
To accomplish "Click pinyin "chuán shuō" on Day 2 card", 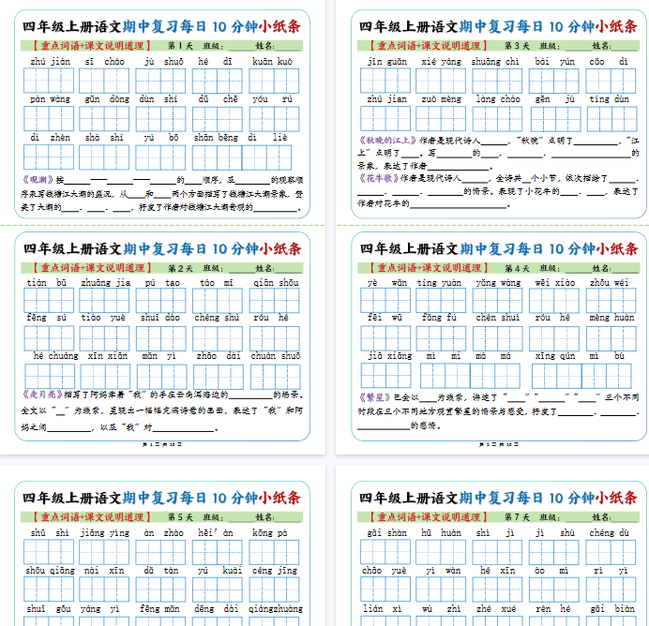I will [276, 356].
